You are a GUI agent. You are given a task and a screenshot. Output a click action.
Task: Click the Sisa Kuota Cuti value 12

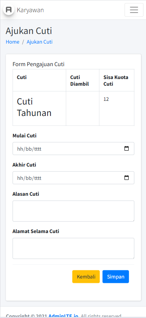(106, 99)
